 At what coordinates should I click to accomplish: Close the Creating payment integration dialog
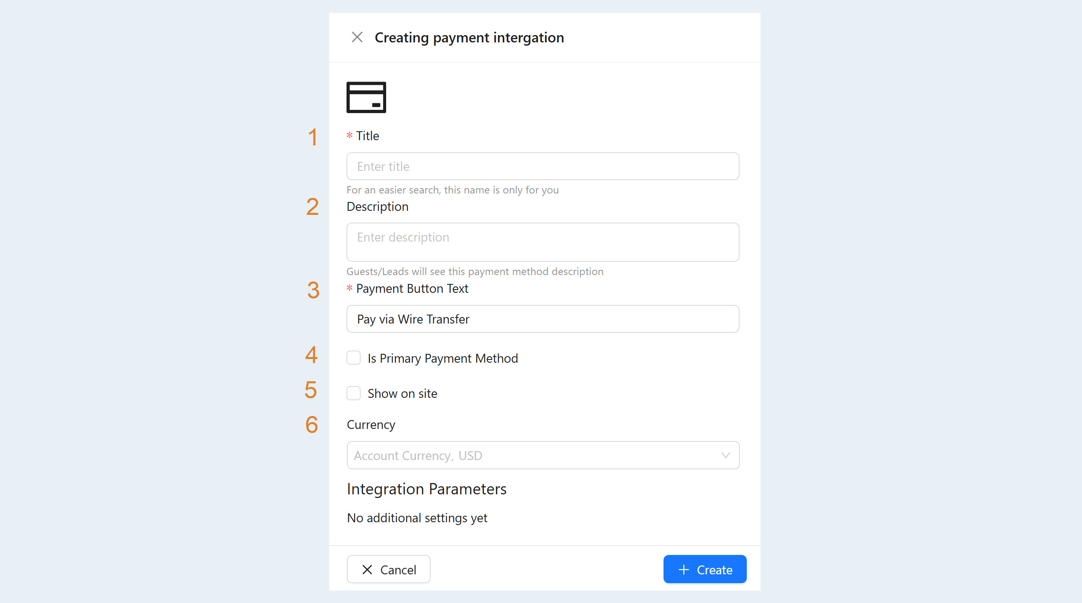(x=357, y=37)
